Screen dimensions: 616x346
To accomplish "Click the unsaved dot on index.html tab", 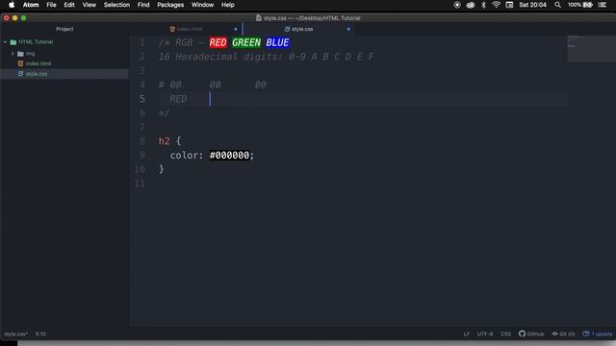I will tap(236, 29).
